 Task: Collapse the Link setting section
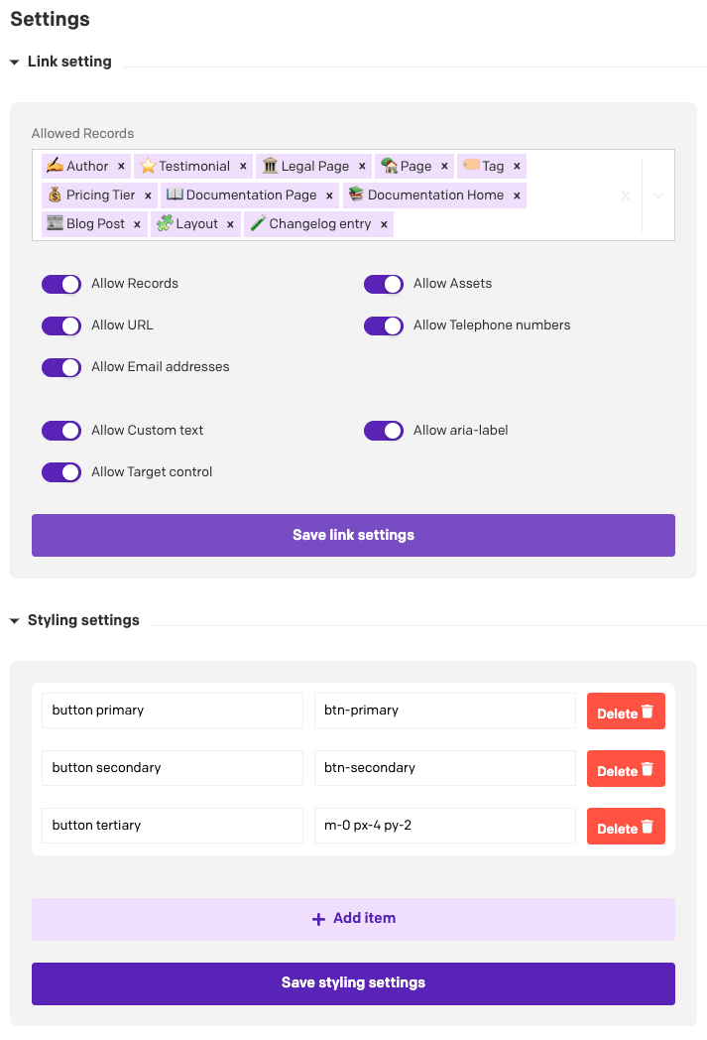point(13,62)
